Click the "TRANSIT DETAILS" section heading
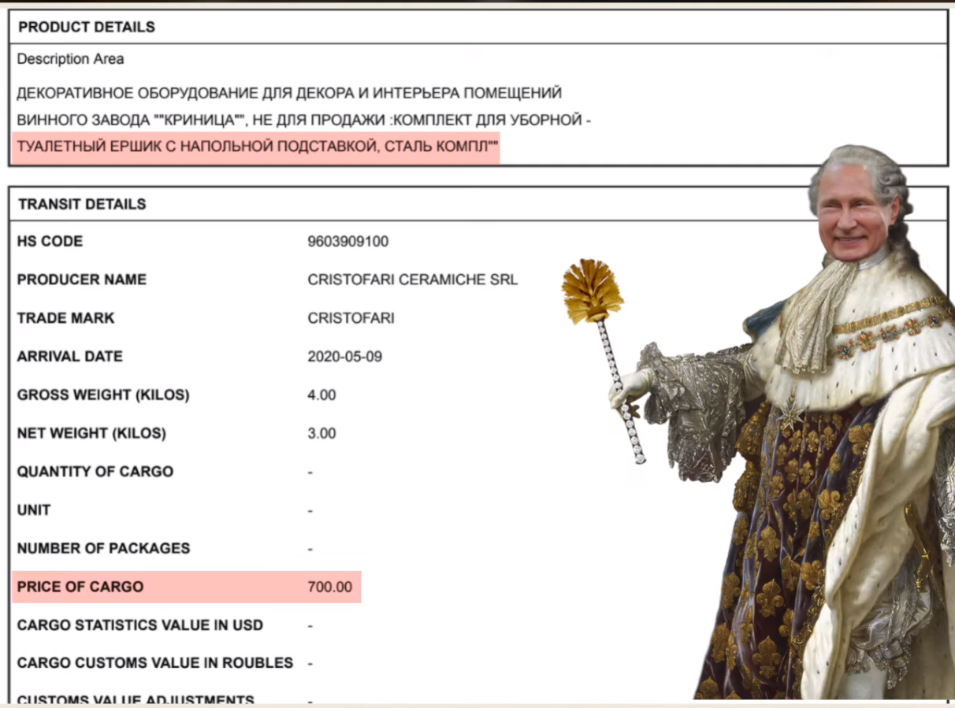Viewport: 955px width, 708px height. pos(82,204)
